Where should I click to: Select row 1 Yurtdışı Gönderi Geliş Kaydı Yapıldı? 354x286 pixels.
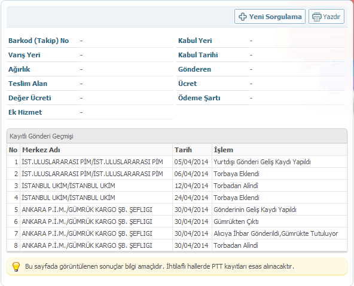(x=177, y=162)
